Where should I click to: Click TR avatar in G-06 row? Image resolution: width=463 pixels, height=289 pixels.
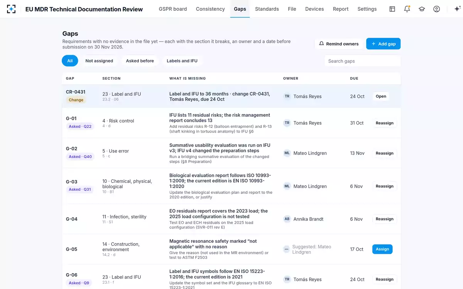click(x=287, y=279)
